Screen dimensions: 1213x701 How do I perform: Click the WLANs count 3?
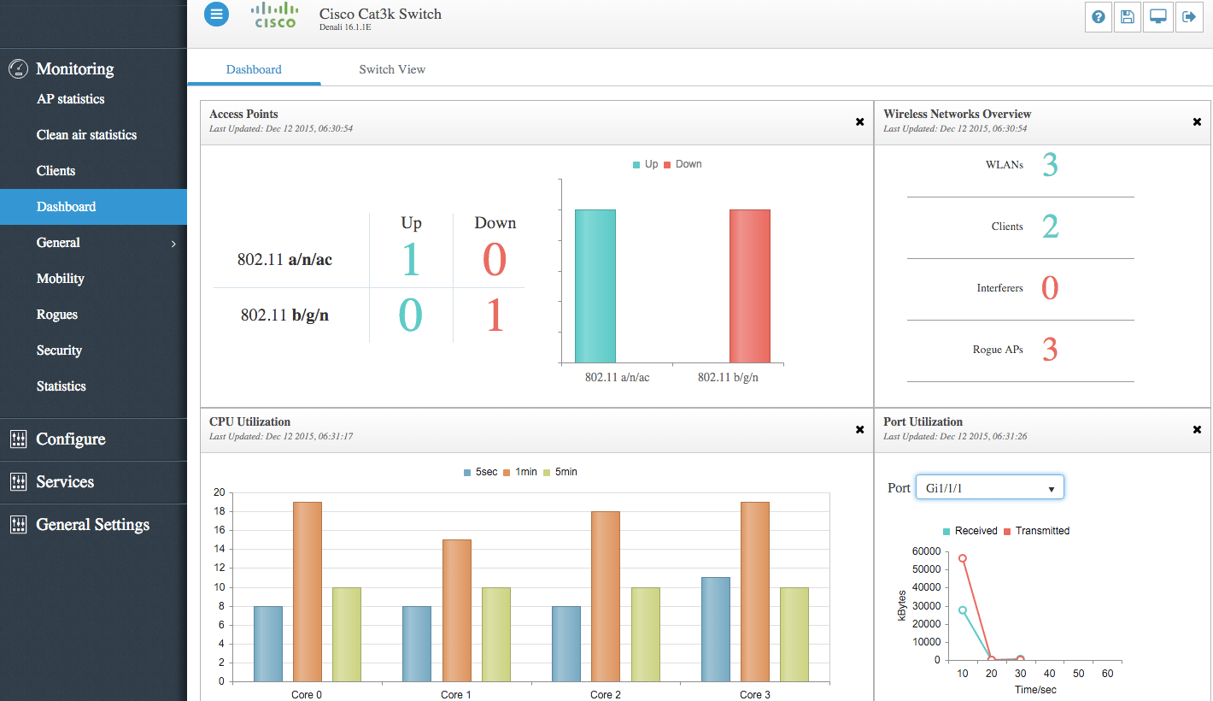pos(1050,165)
